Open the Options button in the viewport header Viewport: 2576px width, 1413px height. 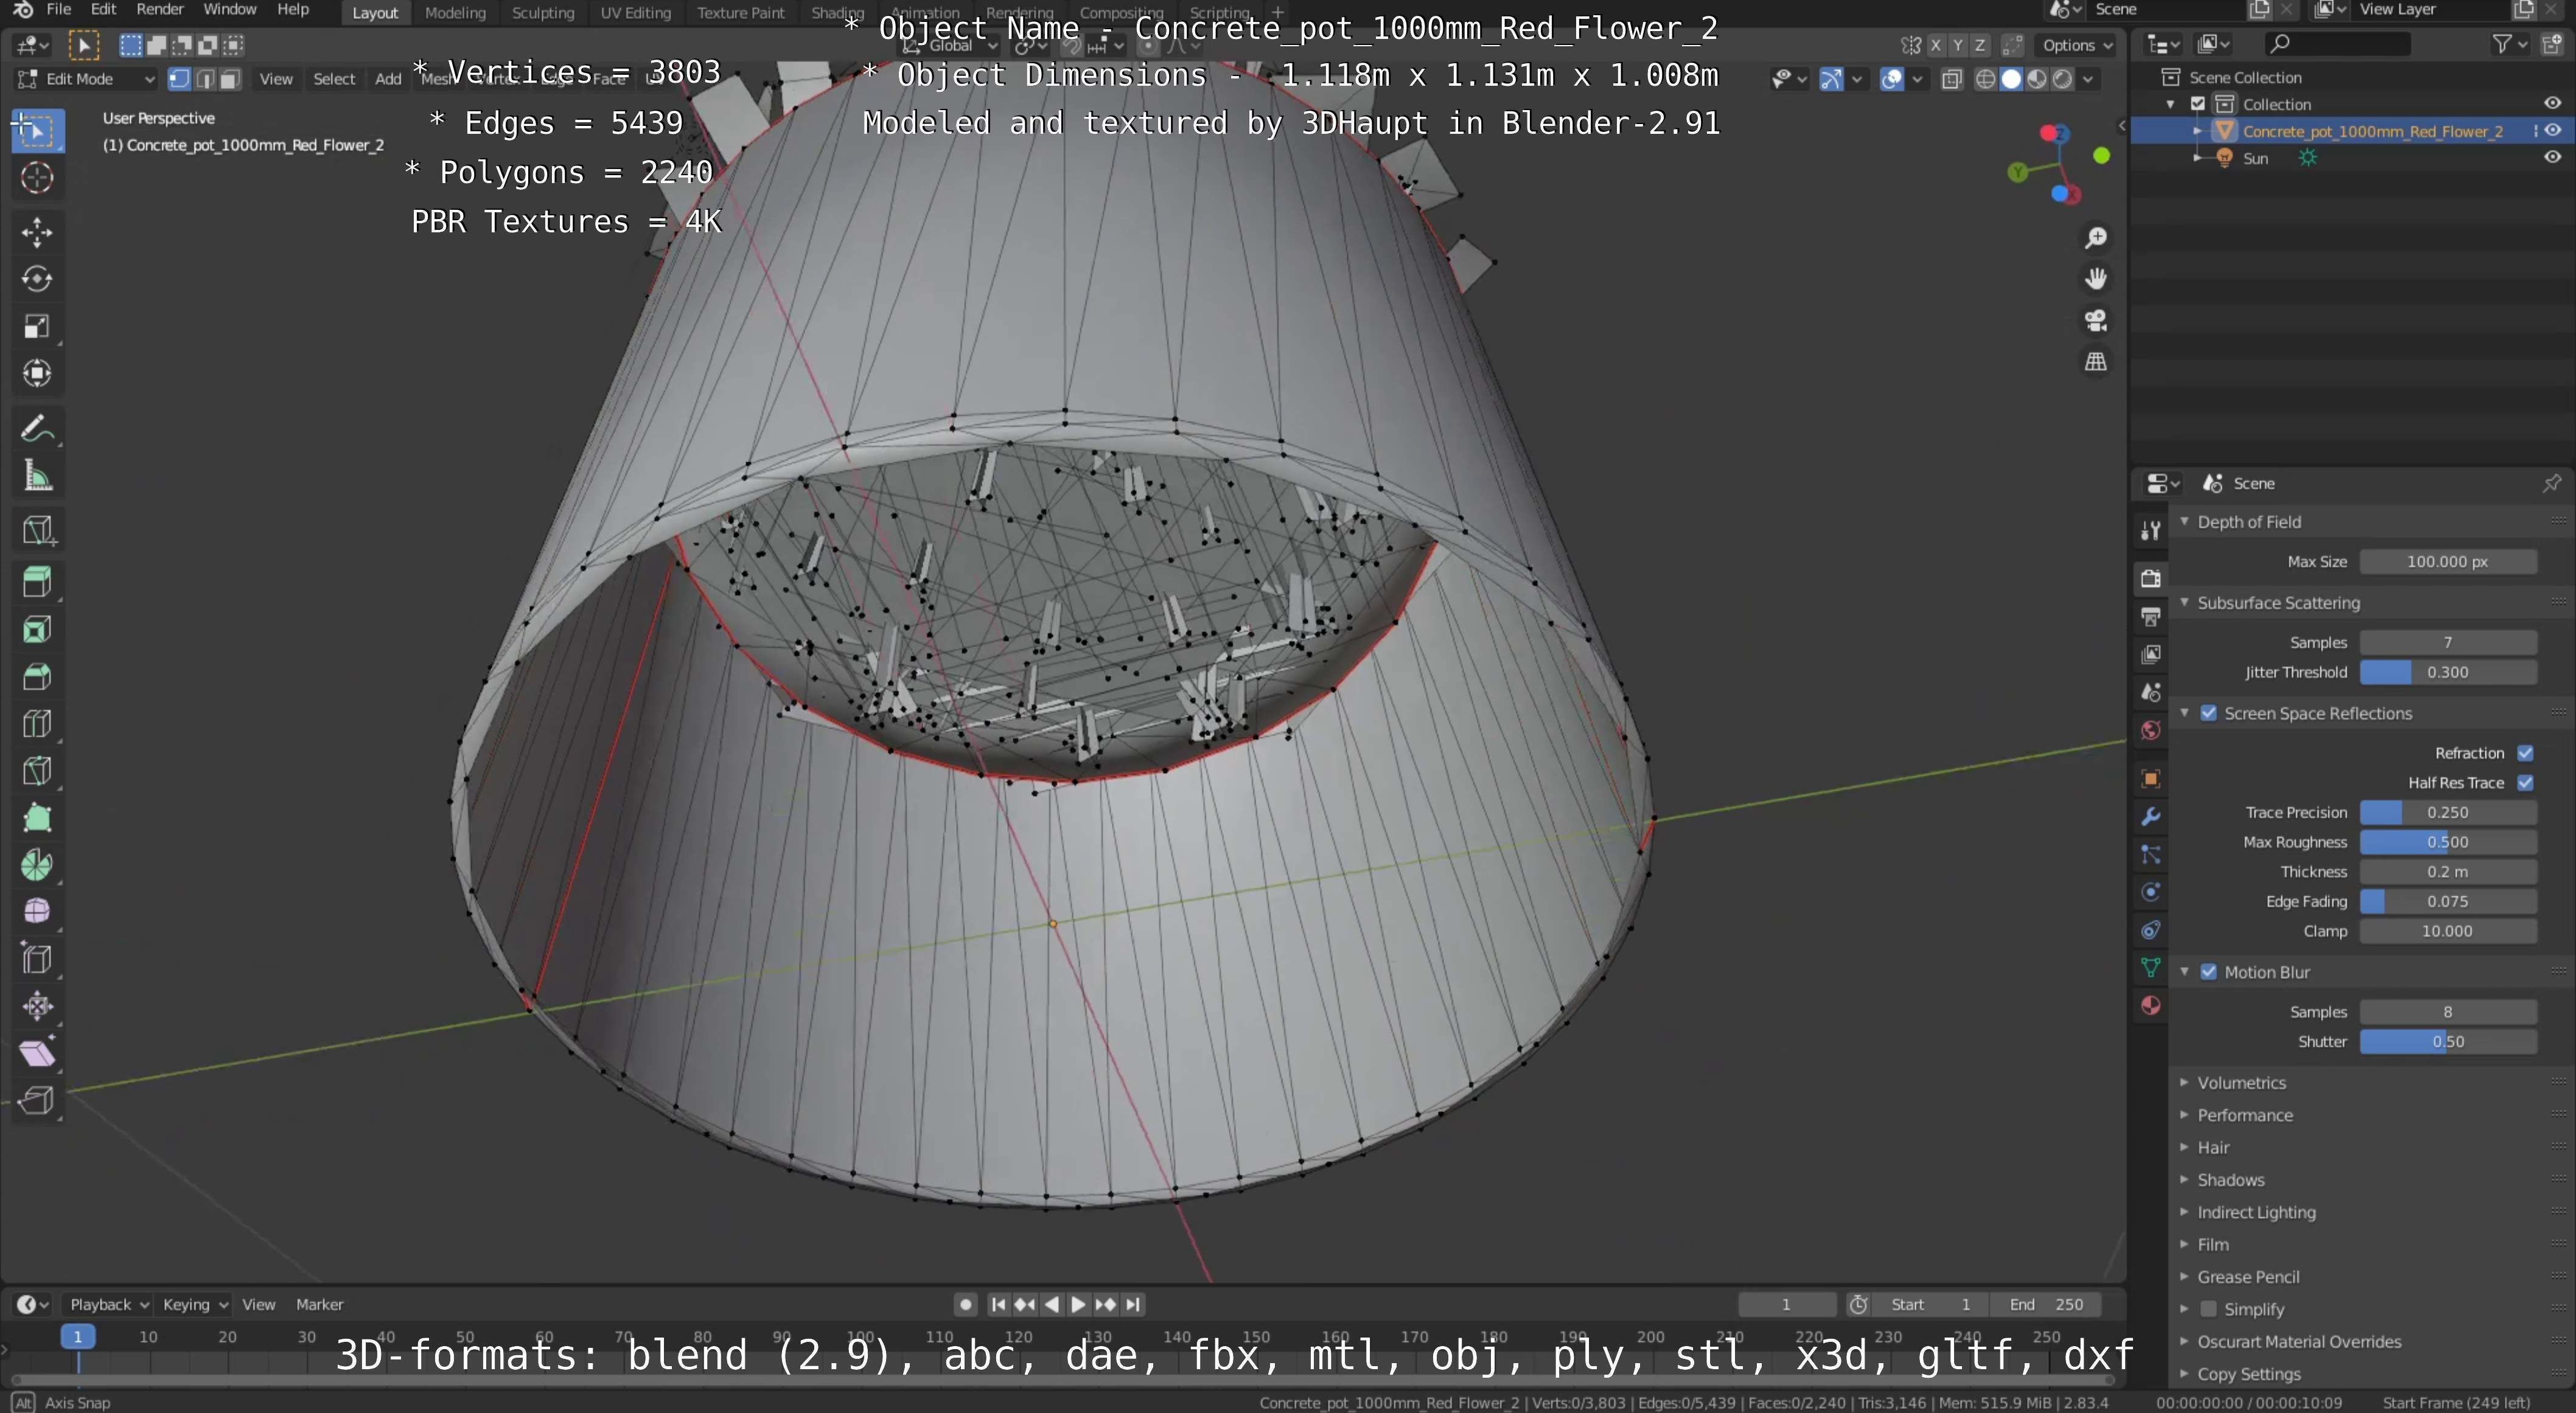pyautogui.click(x=2076, y=45)
